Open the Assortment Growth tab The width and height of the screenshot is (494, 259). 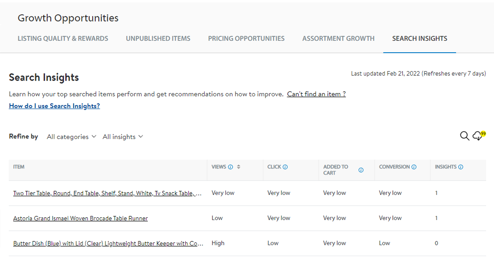coord(338,38)
